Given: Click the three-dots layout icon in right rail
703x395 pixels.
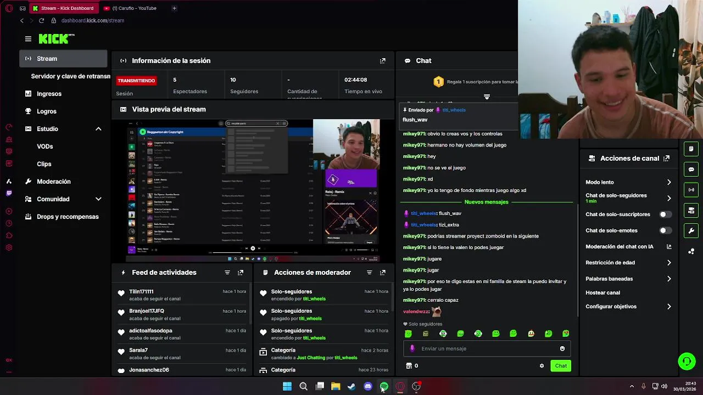Looking at the screenshot, I should [691, 251].
